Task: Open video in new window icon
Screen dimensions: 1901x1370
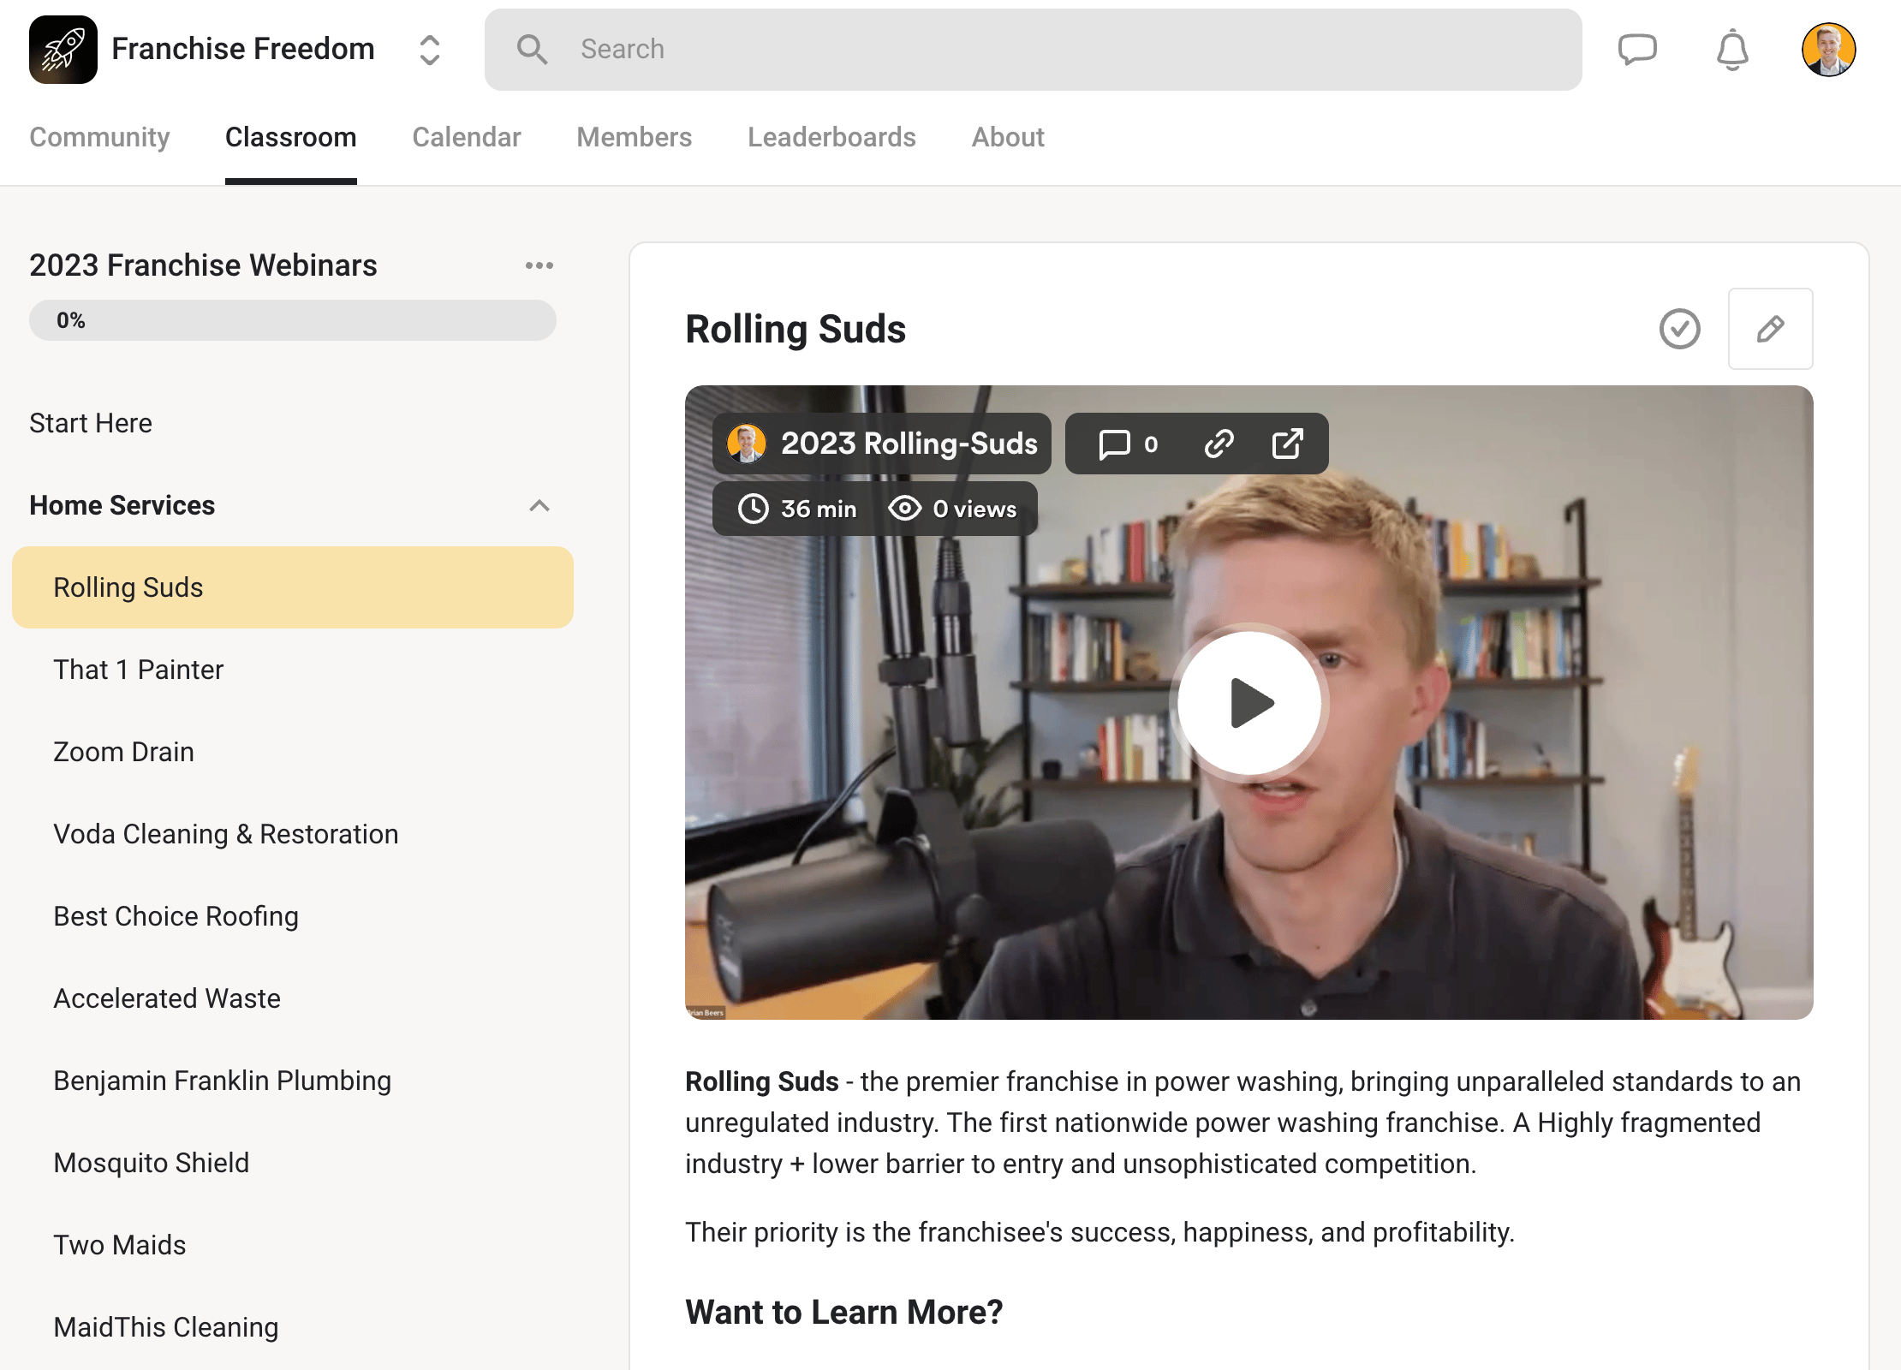Action: coord(1288,444)
